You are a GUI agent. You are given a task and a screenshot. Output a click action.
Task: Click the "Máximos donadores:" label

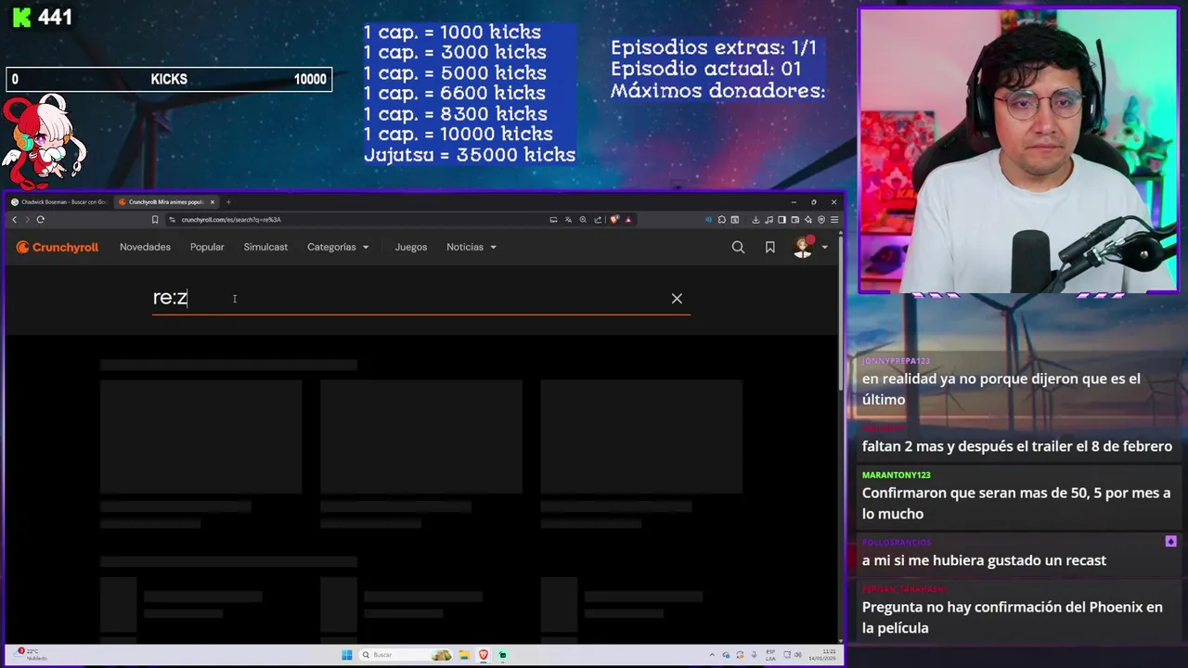717,91
